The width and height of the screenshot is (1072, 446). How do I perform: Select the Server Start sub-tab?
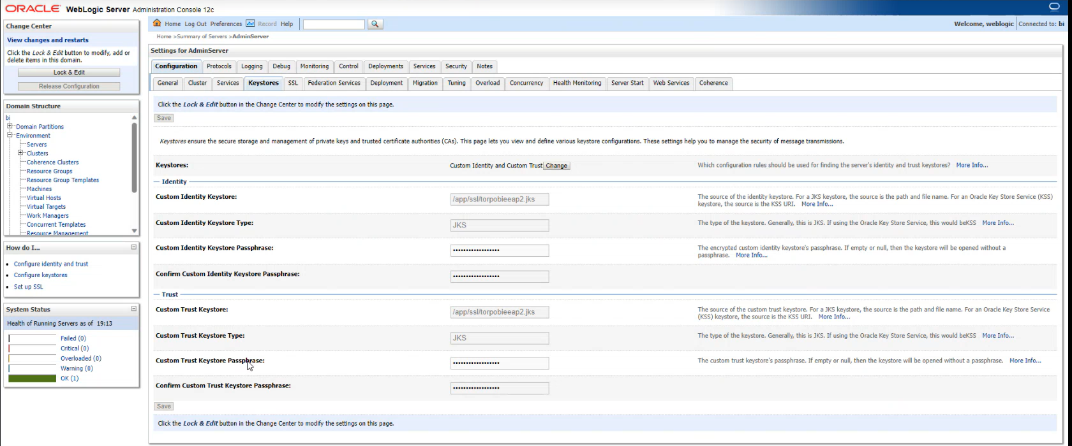(627, 83)
